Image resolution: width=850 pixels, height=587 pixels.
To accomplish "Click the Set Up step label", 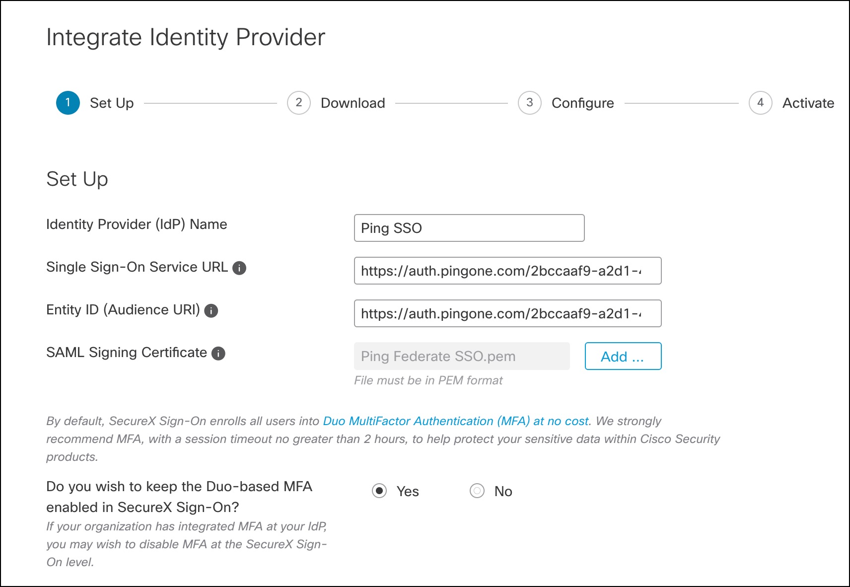I will coord(111,103).
